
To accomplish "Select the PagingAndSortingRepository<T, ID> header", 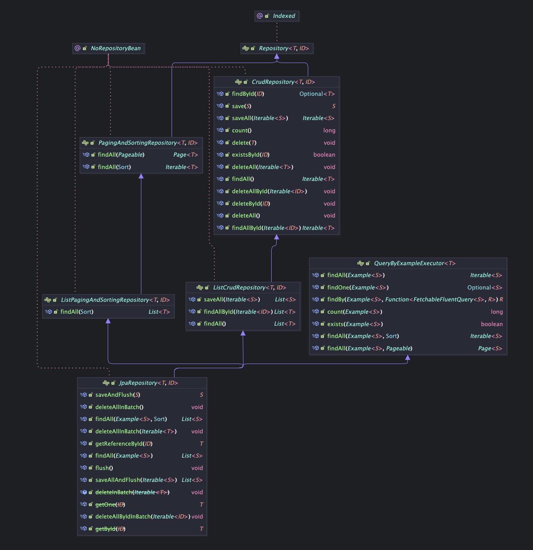I will click(141, 143).
